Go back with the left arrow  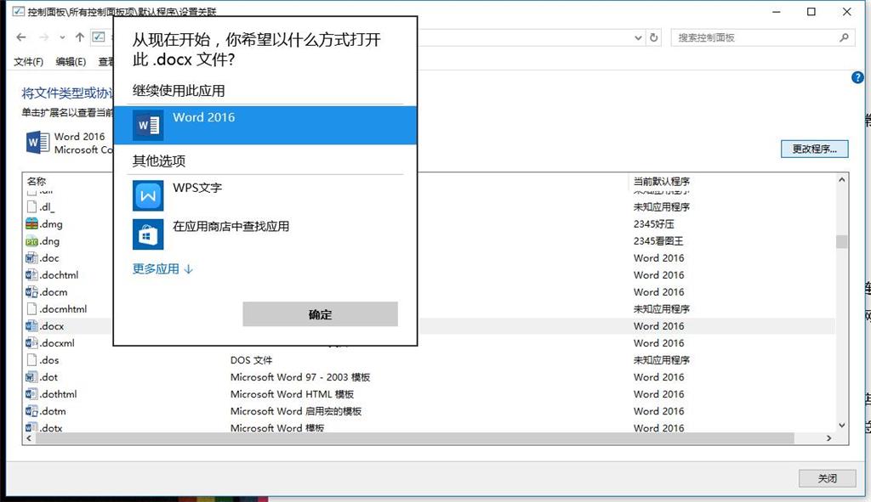pyautogui.click(x=21, y=37)
